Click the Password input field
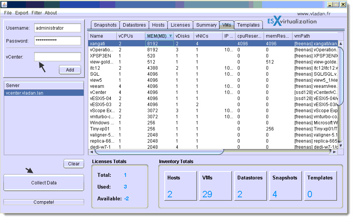 click(x=58, y=41)
